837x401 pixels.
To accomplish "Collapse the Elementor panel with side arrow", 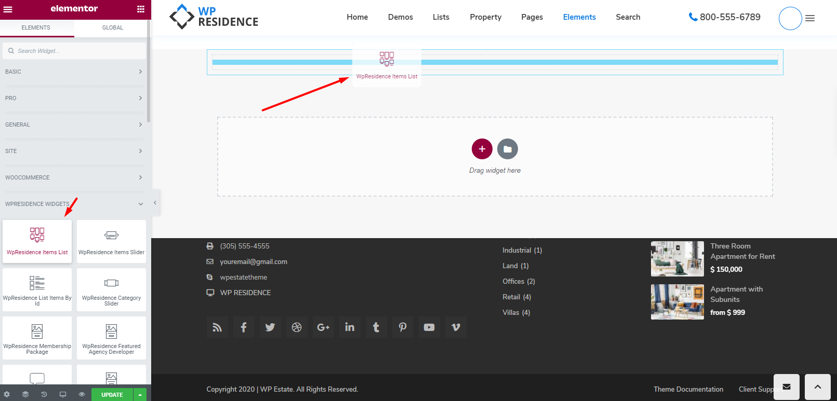I will tap(155, 203).
